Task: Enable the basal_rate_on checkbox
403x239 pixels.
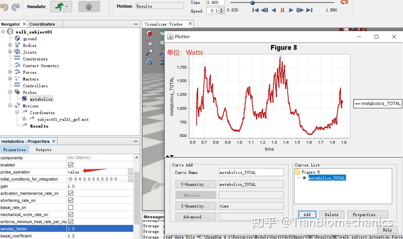Action: click(x=71, y=207)
